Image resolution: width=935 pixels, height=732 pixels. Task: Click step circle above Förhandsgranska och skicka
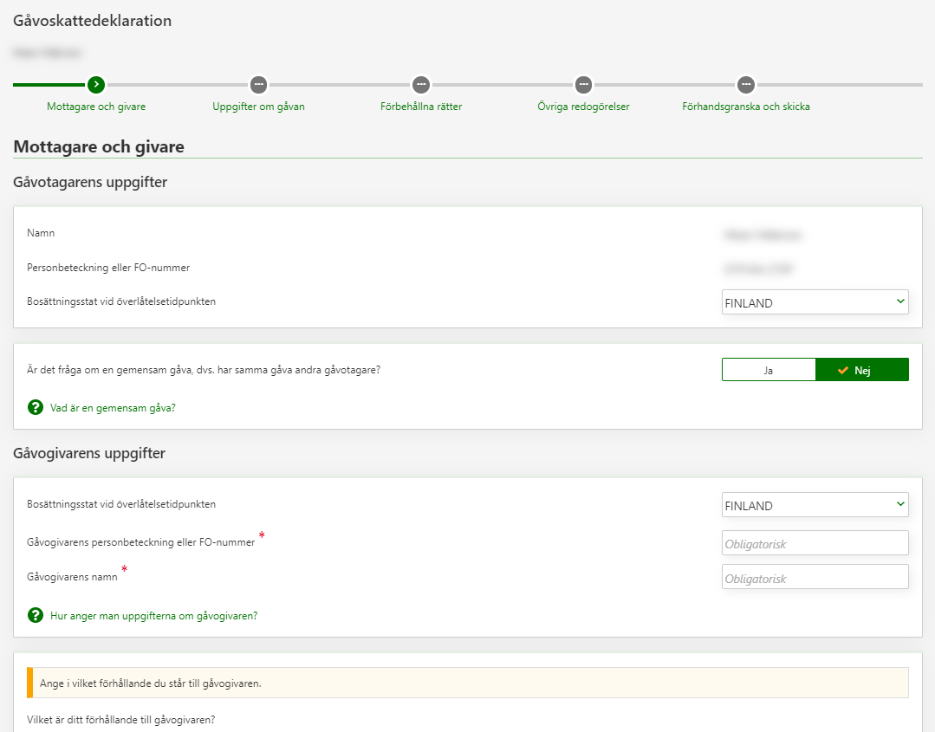(746, 85)
